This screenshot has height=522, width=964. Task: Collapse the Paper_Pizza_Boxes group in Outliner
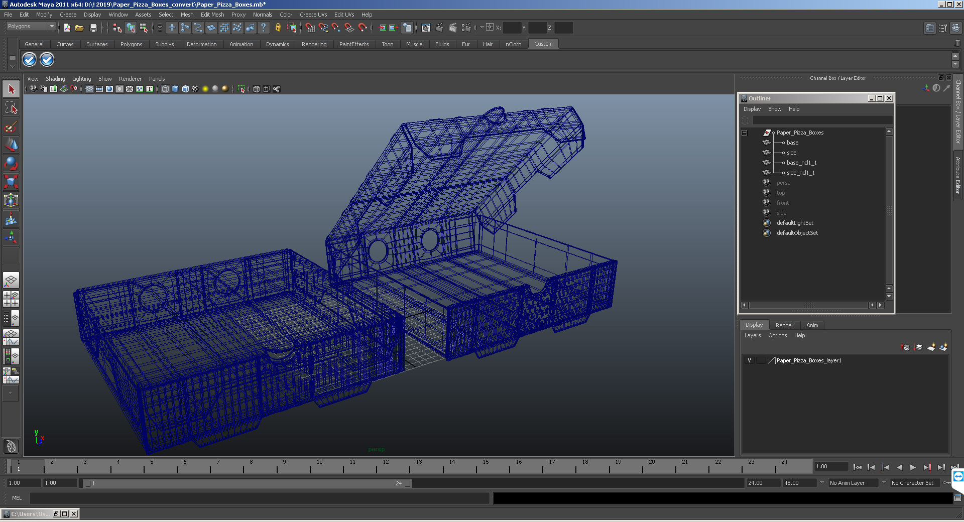coord(745,133)
